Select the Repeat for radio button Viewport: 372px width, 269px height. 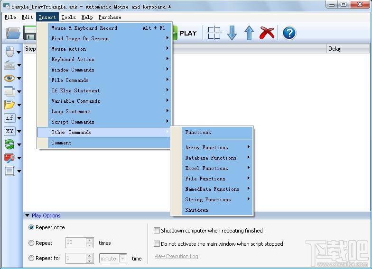[31, 259]
